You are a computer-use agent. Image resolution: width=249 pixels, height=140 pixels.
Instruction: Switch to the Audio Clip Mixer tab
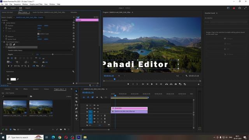[x=49, y=12]
